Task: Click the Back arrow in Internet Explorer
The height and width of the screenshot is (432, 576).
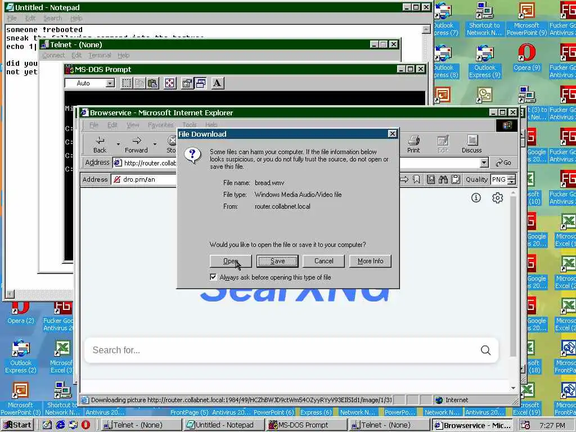Action: (100, 145)
